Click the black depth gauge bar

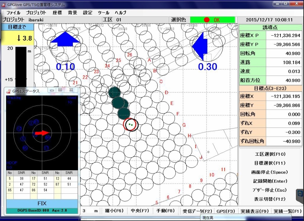point(21,67)
